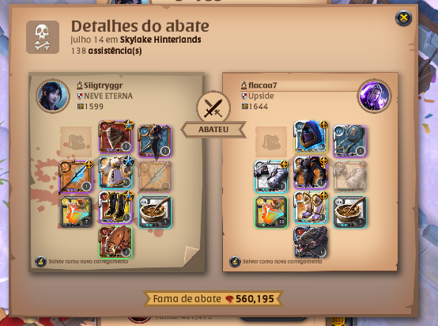The image size is (438, 326).
Task: Click the flacaa7 player name
Action: coord(262,85)
